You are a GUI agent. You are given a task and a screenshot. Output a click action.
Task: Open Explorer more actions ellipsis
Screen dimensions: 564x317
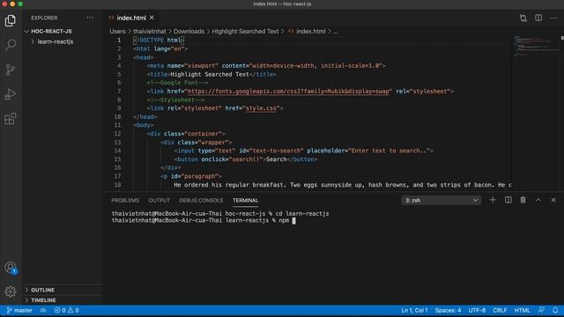(x=90, y=18)
